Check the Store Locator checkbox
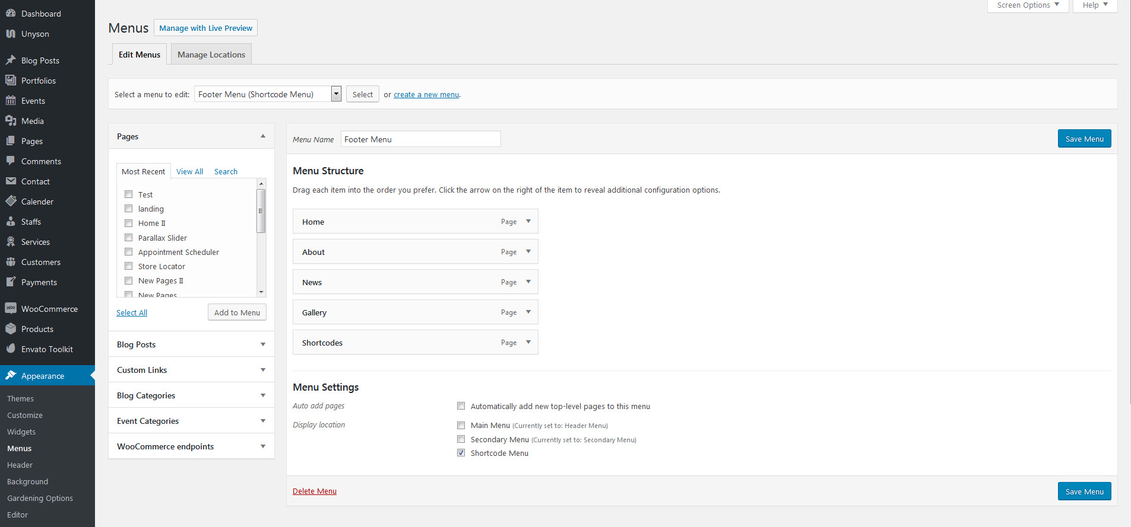 point(128,266)
